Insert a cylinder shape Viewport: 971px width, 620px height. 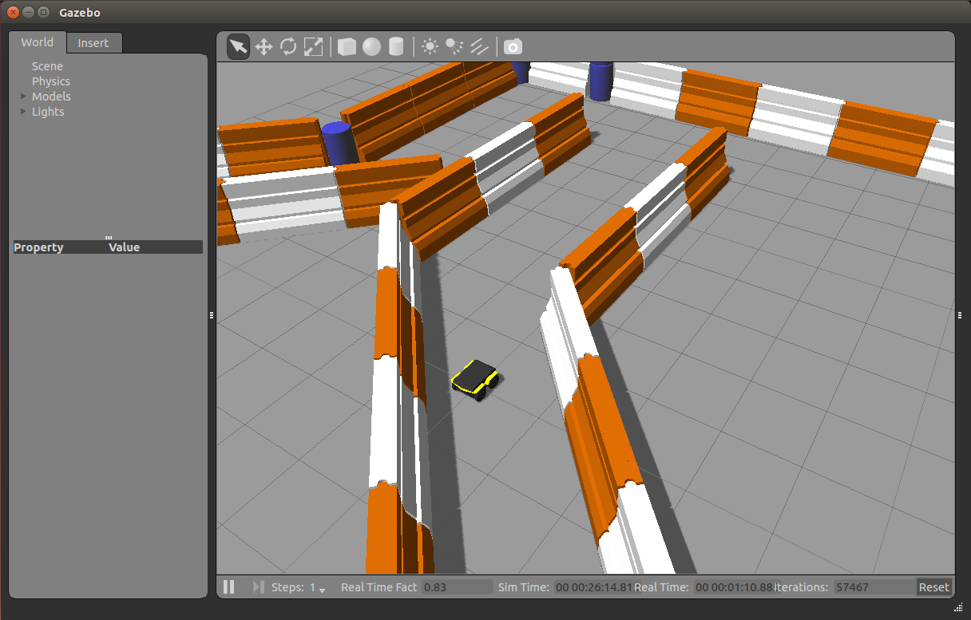point(396,47)
